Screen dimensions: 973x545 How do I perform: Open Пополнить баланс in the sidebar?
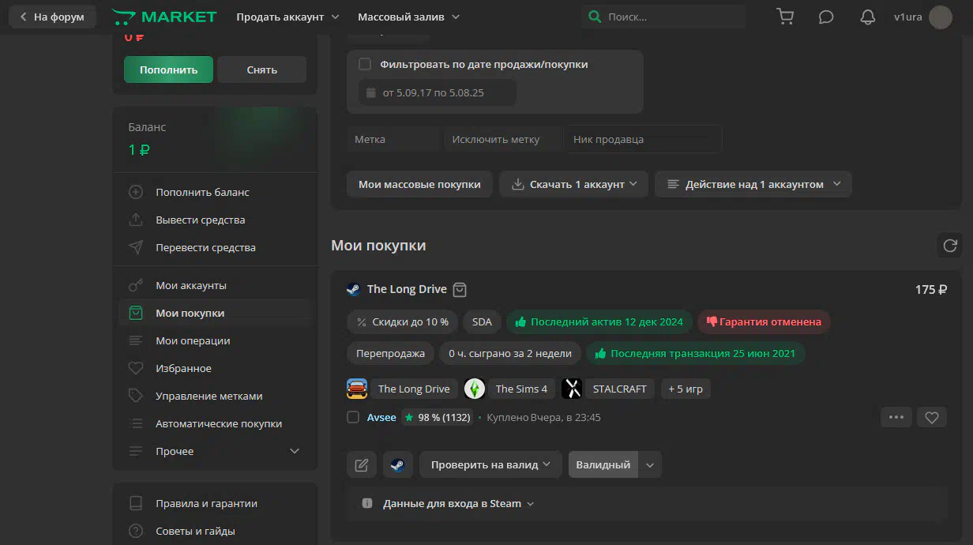(215, 192)
